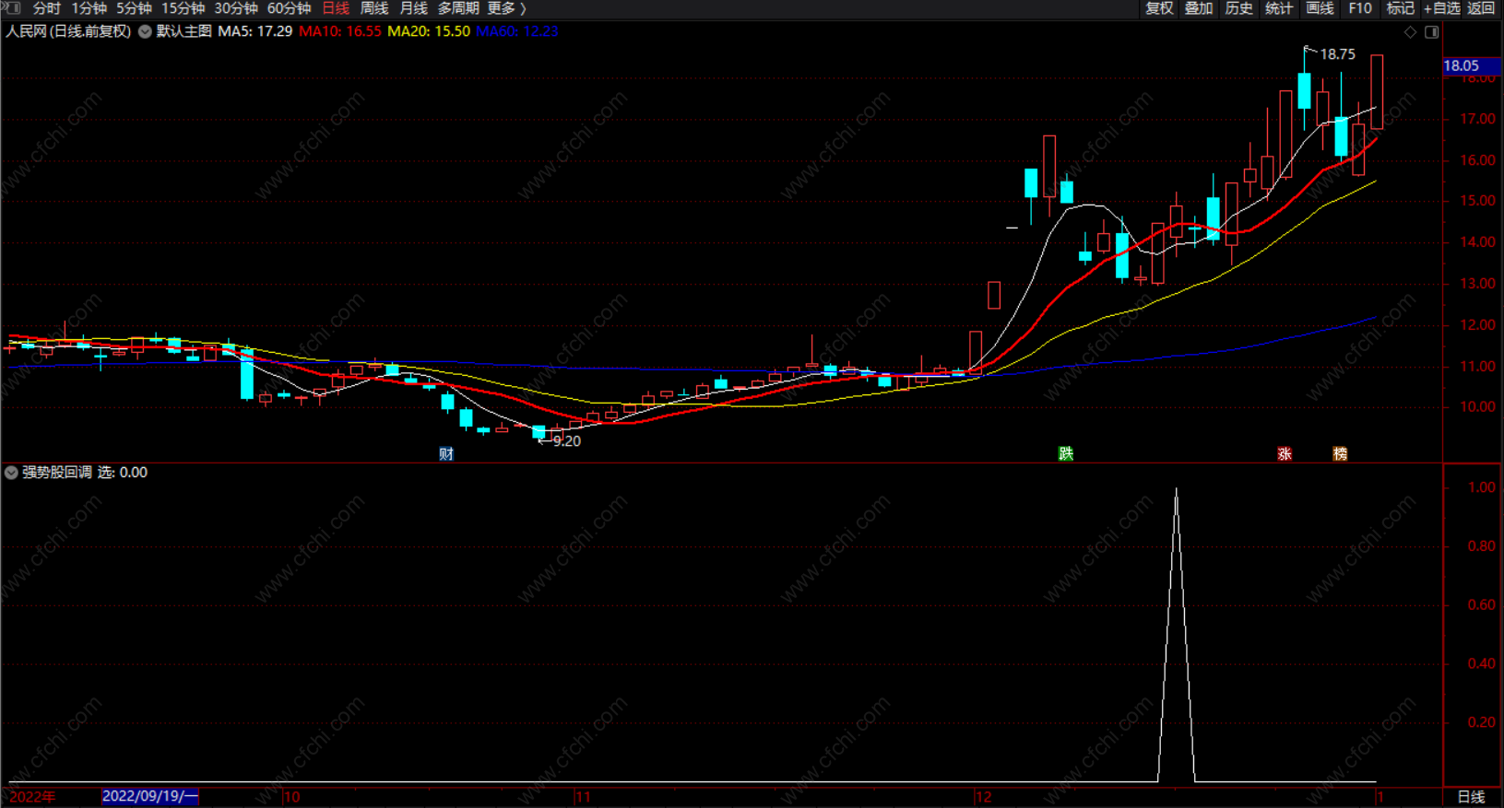This screenshot has width=1504, height=808.
Task: Click the 17.00 price axis label
Action: tap(1477, 119)
